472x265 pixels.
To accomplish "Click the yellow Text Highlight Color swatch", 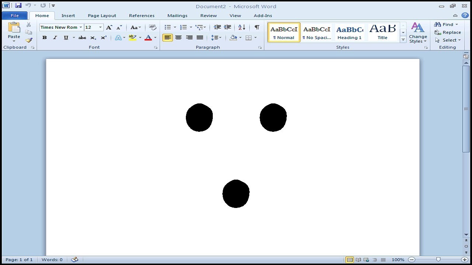I will click(x=132, y=38).
